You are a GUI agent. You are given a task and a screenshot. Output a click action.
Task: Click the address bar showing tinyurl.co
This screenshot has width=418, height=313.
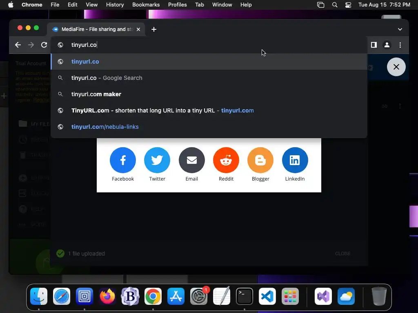pyautogui.click(x=209, y=45)
